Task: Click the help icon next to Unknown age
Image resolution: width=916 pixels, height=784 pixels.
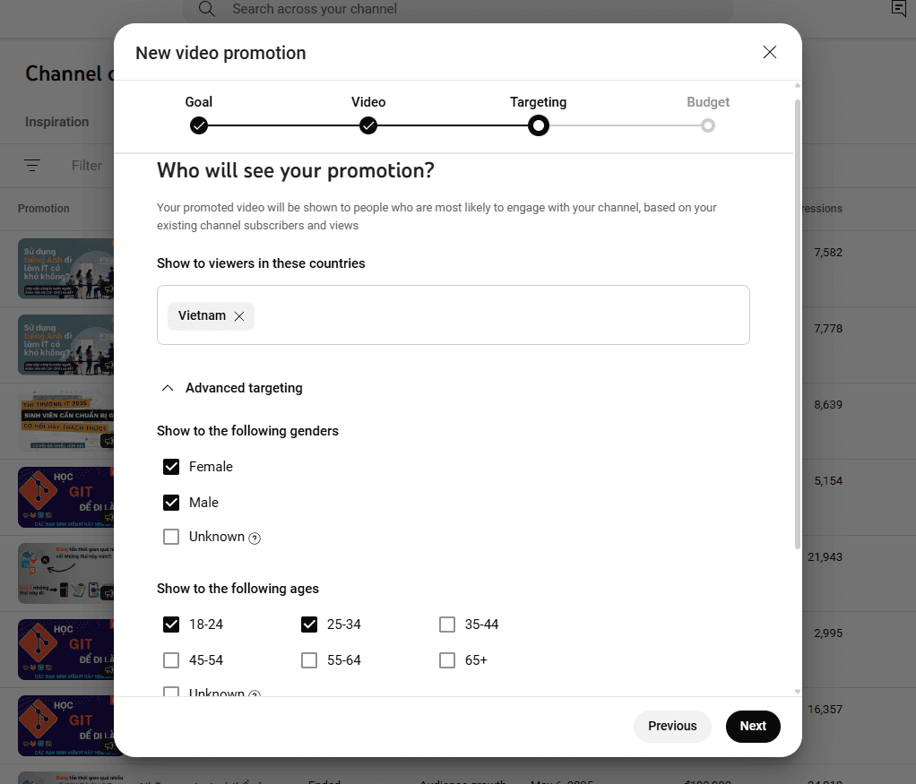Action: pos(254,694)
